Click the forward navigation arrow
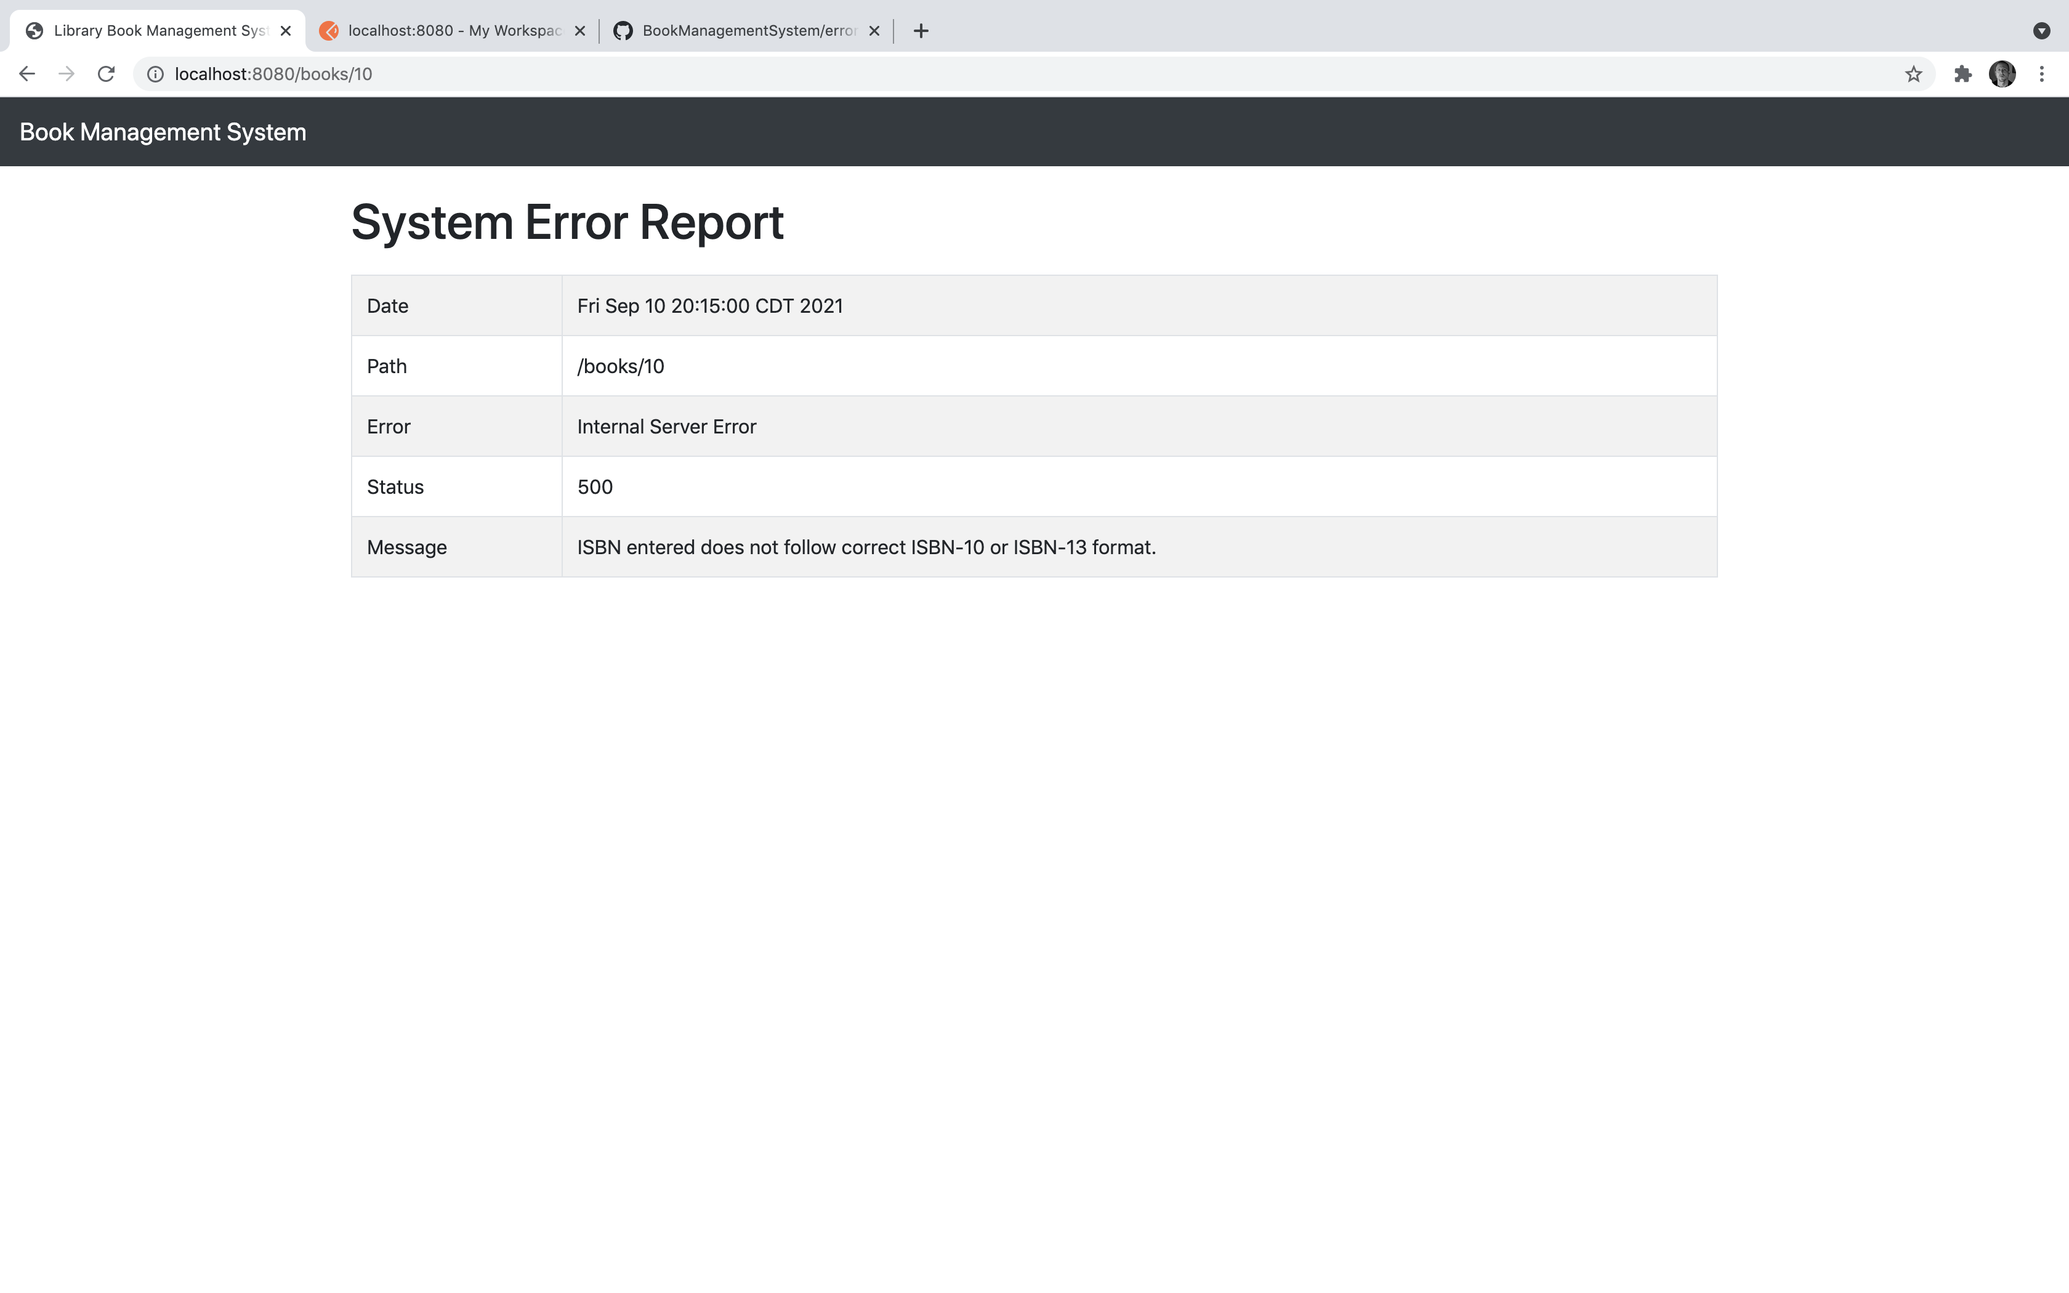 pos(67,73)
